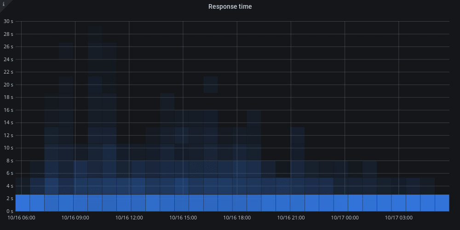Click the 10/16 09:00 time label
The height and width of the screenshot is (230, 460).
point(75,218)
